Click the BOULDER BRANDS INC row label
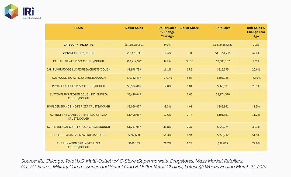 (x=78, y=106)
